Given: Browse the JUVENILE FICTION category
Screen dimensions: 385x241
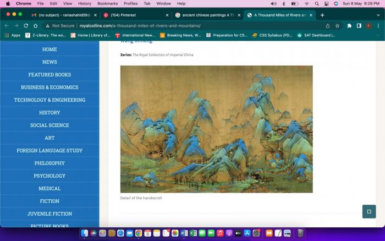Looking at the screenshot, I should [x=50, y=214].
